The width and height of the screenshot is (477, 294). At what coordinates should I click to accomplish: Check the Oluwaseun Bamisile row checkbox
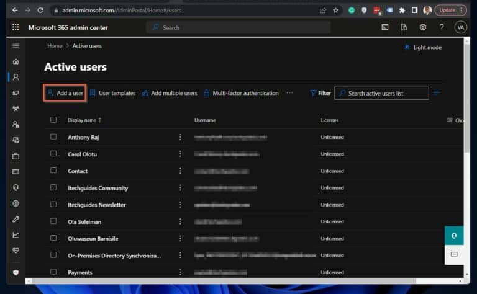53,238
